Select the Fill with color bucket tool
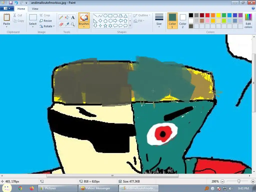Viewport: 256px width, 192px height. point(67,17)
